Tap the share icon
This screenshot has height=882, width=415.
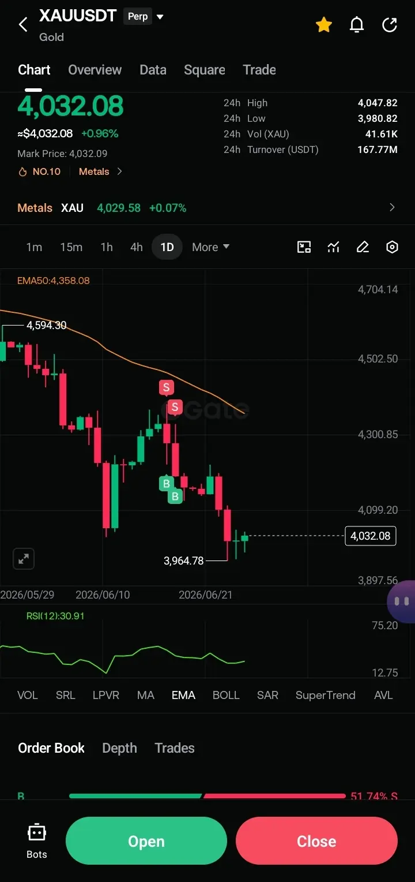tap(390, 25)
